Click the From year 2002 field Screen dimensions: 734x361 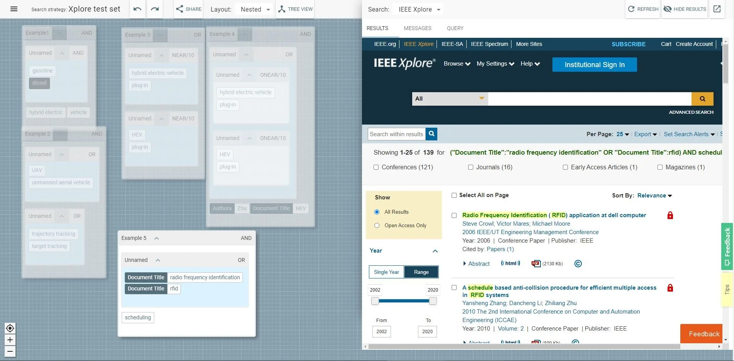click(382, 332)
